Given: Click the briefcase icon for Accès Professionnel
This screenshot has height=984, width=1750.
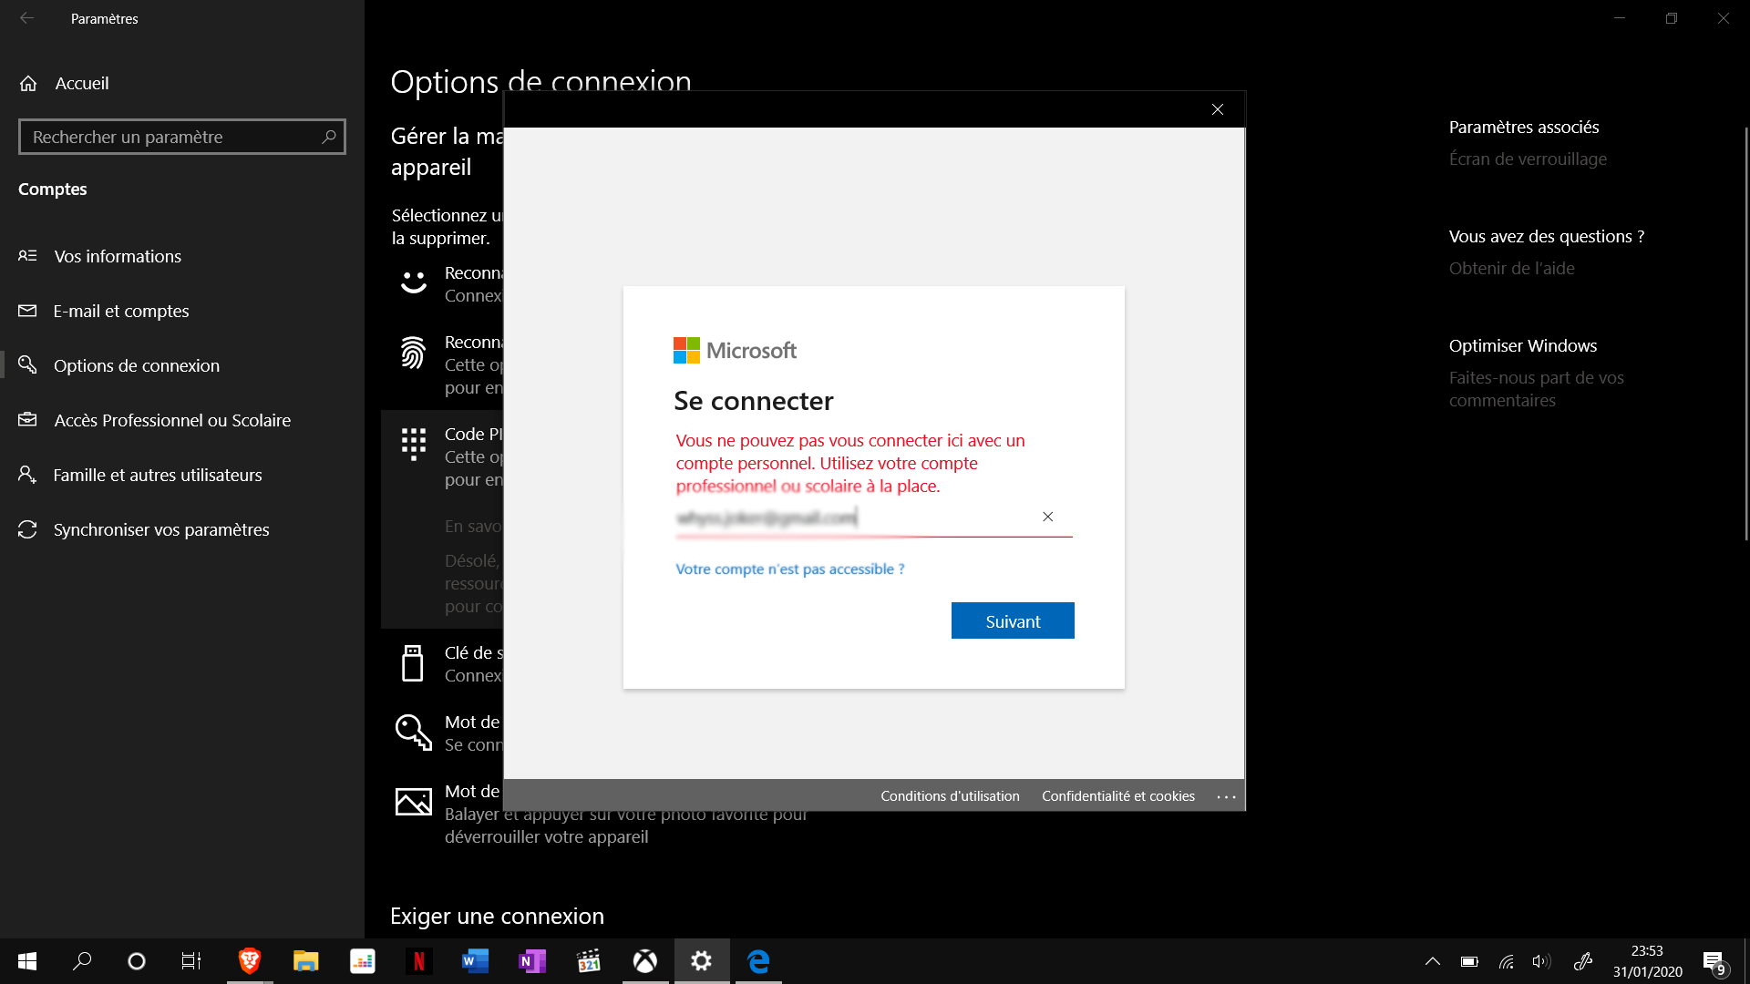Looking at the screenshot, I should point(27,419).
